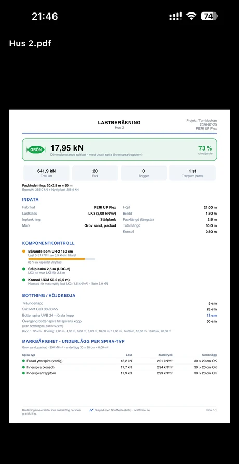The image size is (239, 464).
Task: Tap the 20 Fack card
Action: point(95,173)
